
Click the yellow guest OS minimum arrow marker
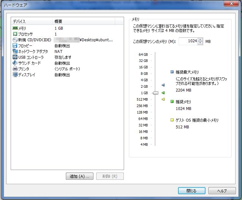[x=163, y=99]
